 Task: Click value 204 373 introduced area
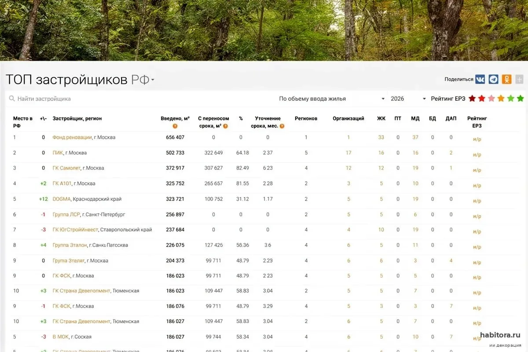[175, 260]
